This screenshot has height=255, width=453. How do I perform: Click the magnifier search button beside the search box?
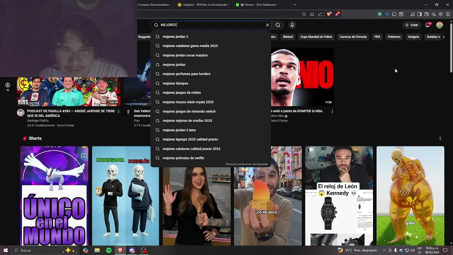278,25
